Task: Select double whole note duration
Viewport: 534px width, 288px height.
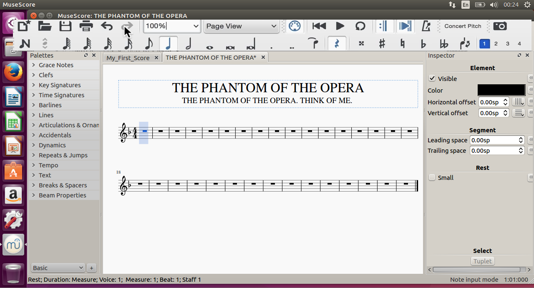Action: (x=230, y=46)
